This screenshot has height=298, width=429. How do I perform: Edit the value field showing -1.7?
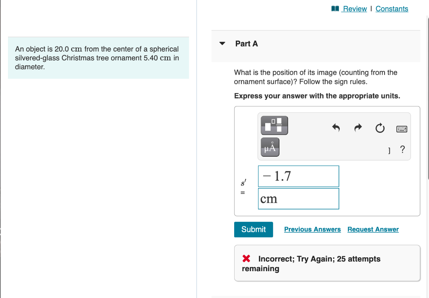298,176
